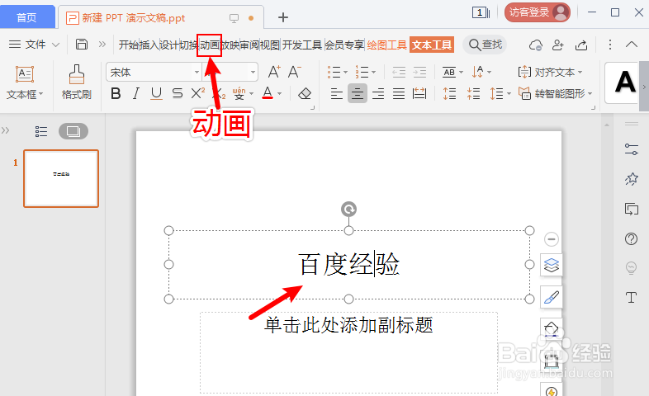Open the properties settings sidebar icon
649x396 pixels.
pyautogui.click(x=631, y=149)
